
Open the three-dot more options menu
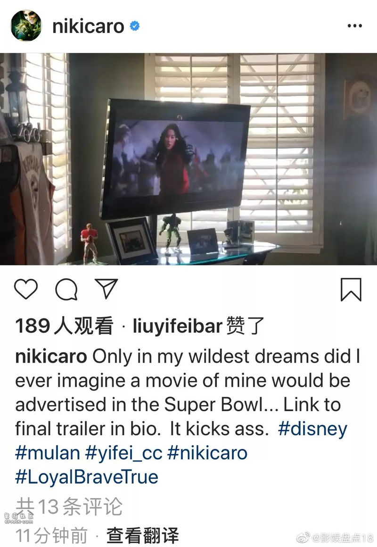tap(355, 25)
